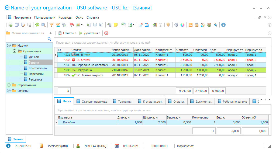Image resolution: width=276 pixels, height=153 pixels.
Task: Click the Copy record toolbar icon
Action: tap(17, 25)
